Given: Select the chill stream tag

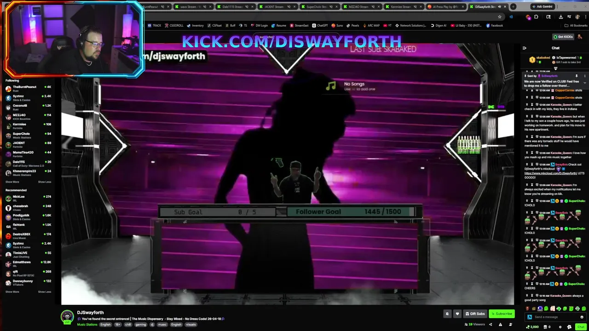Looking at the screenshot, I should 128,325.
